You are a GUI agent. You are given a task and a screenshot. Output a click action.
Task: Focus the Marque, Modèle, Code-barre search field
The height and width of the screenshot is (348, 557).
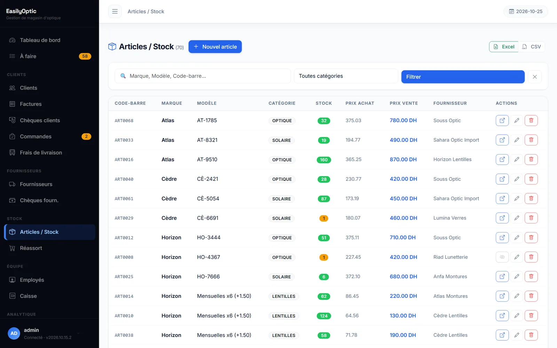tap(203, 76)
